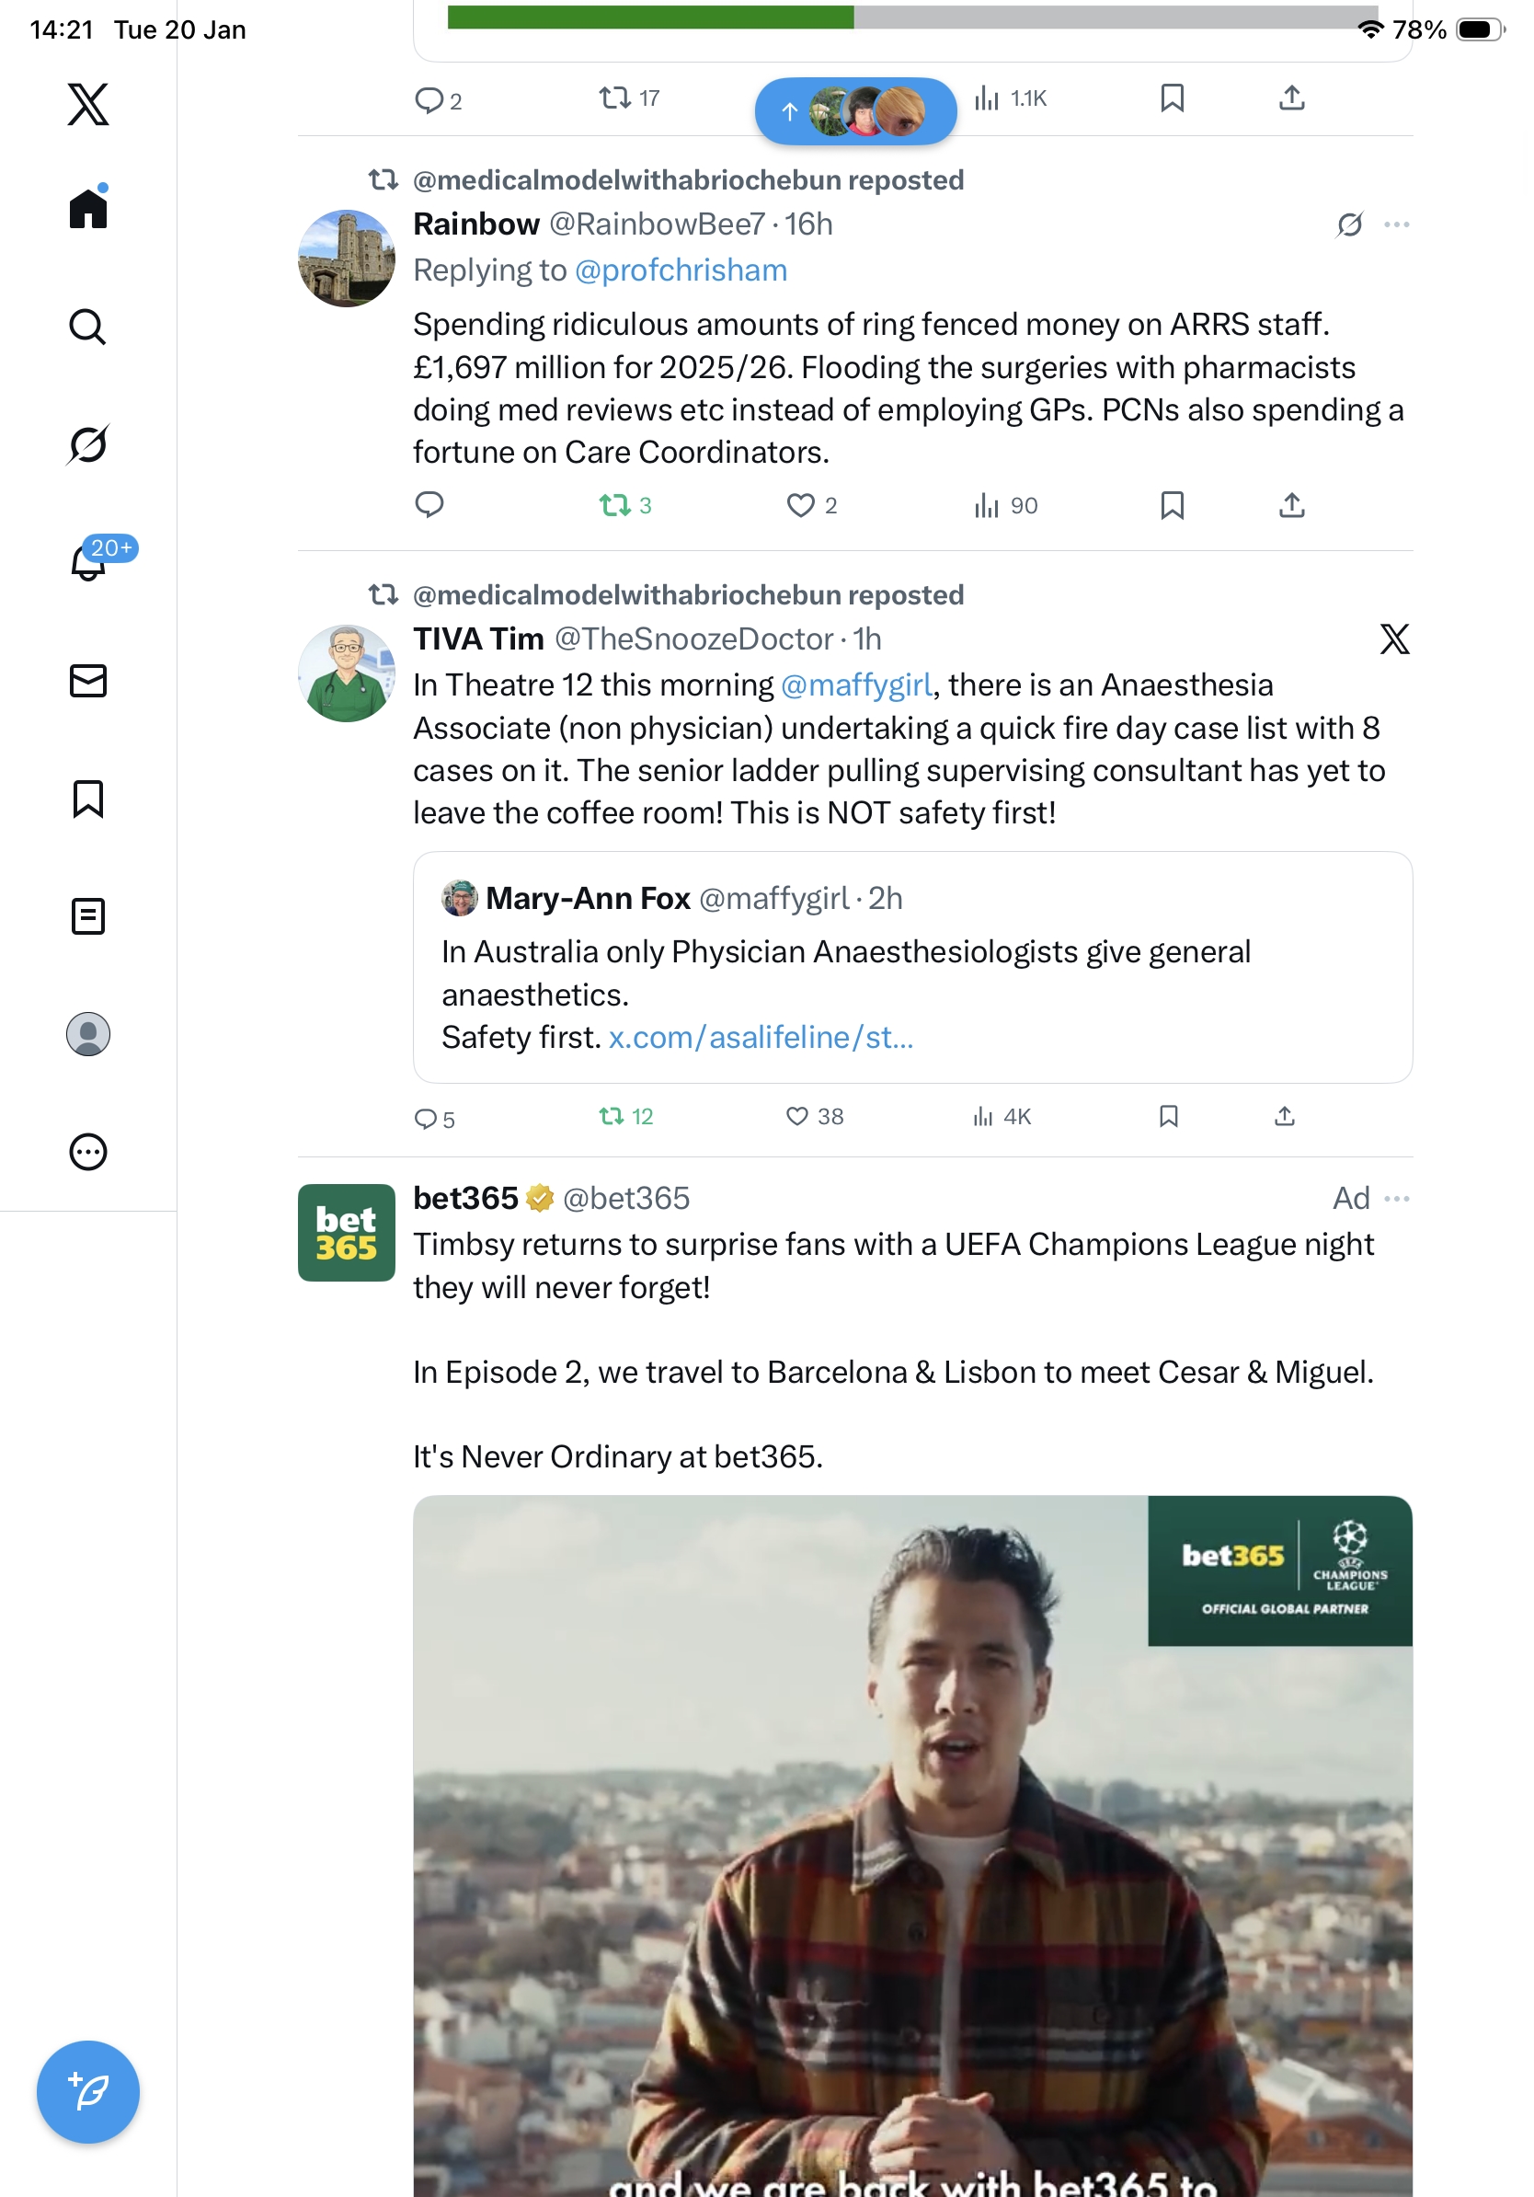1534x2197 pixels.
Task: Jump to new posts pill
Action: 855,111
